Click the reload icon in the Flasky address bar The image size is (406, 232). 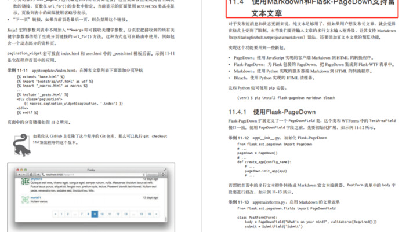pyautogui.click(x=144, y=175)
